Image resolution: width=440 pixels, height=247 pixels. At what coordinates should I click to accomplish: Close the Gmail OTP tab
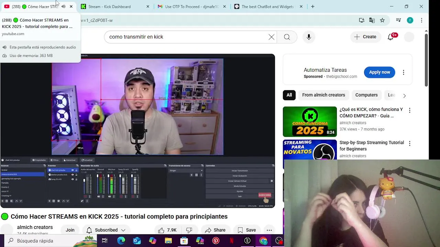coord(224,7)
